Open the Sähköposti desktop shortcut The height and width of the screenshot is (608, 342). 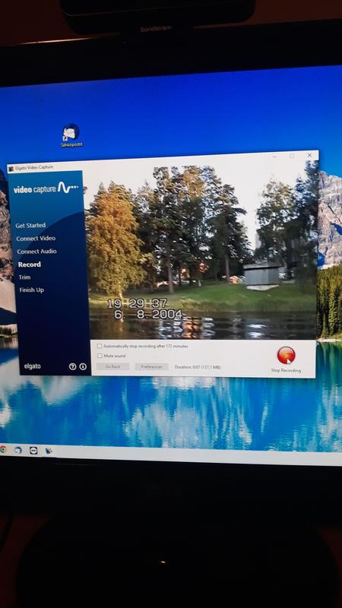point(71,136)
